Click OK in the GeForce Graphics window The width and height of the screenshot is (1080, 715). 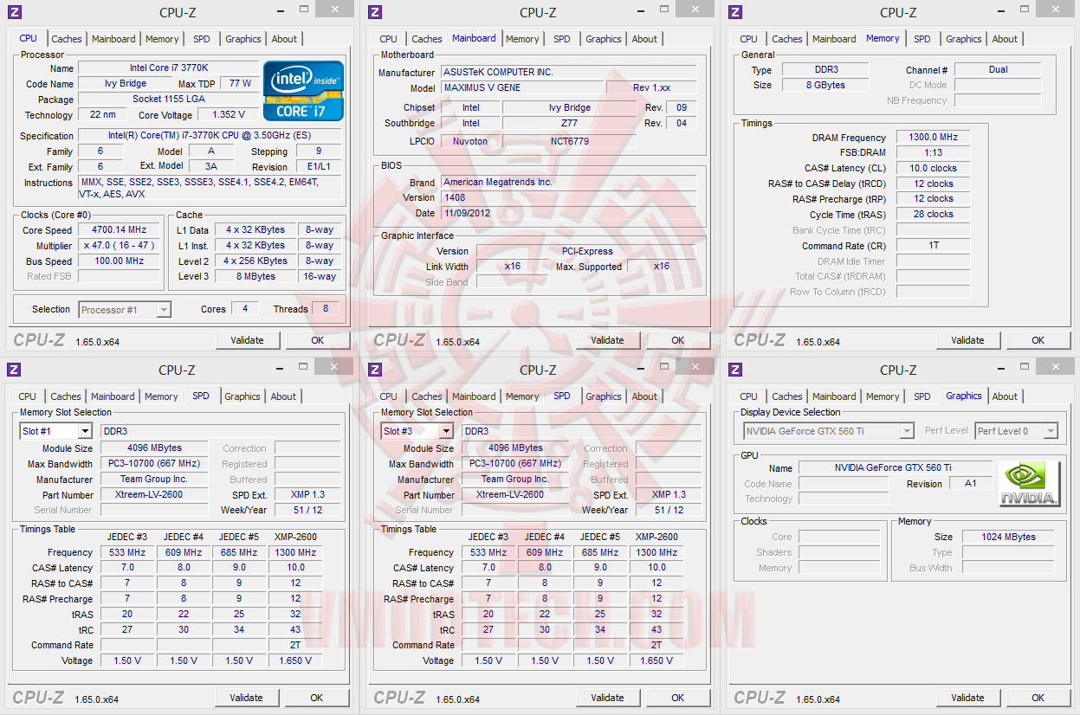click(1038, 698)
